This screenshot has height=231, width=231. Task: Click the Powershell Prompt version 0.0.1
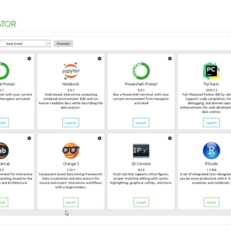[x=141, y=90]
